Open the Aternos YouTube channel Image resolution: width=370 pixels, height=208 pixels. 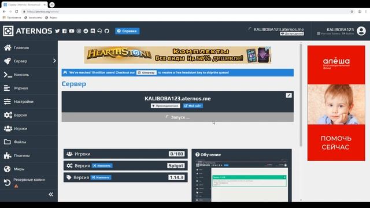[72, 31]
